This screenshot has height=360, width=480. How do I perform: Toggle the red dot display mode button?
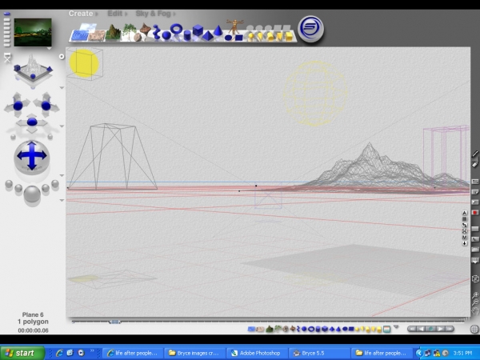click(474, 213)
